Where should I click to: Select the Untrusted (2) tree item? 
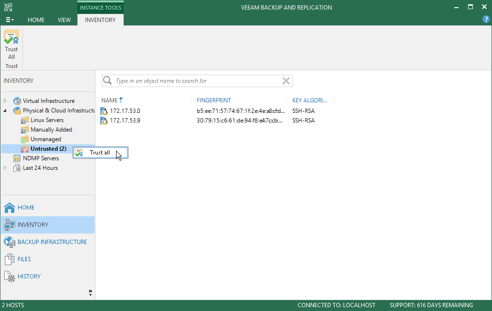coord(48,149)
